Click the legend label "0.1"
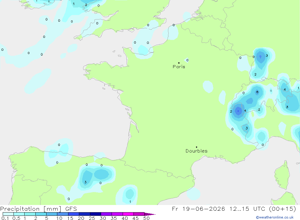Image resolution: width=300 pixels, height=220 pixels. [x=5, y=218]
